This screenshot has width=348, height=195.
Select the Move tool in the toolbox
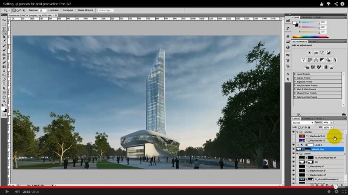[4, 20]
